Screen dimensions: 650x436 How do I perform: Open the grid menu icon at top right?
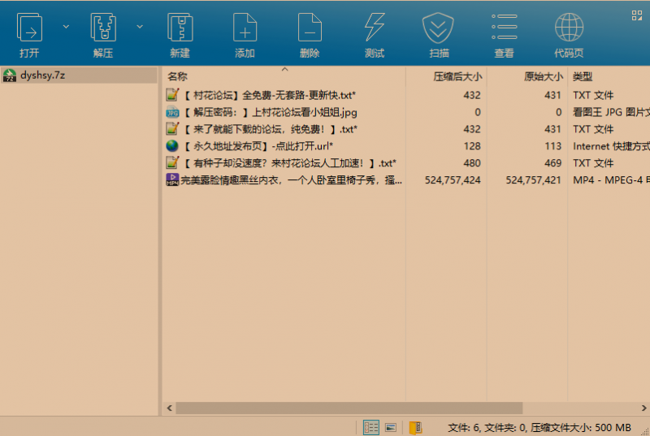(x=638, y=14)
